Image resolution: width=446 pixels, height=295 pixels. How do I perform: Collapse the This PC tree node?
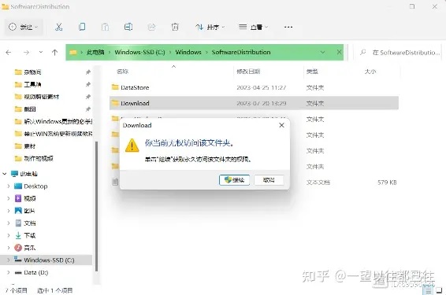(x=5, y=174)
